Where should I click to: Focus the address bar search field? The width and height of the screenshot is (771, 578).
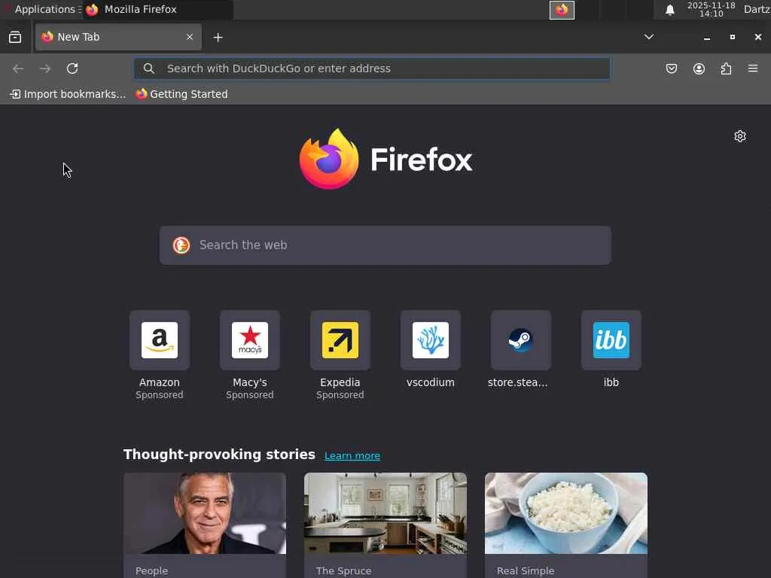click(372, 68)
